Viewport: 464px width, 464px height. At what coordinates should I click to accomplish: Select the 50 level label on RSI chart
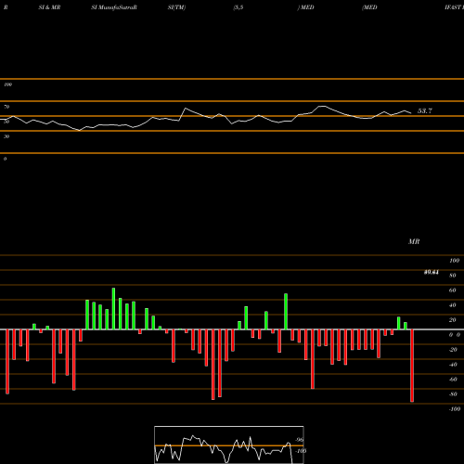[6, 122]
